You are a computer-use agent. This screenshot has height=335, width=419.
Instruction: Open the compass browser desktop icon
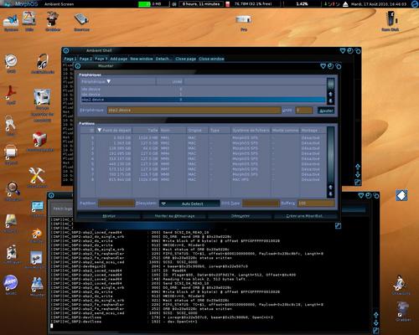coord(11,61)
